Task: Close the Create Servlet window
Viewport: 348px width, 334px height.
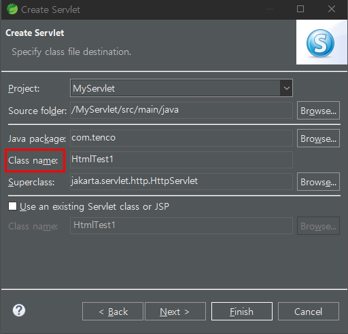Action: pos(332,9)
